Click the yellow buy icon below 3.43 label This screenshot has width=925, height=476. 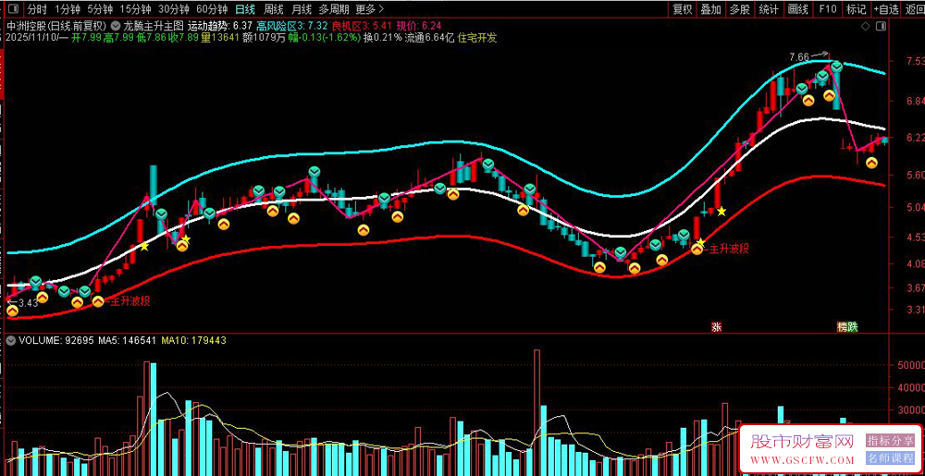[12, 311]
